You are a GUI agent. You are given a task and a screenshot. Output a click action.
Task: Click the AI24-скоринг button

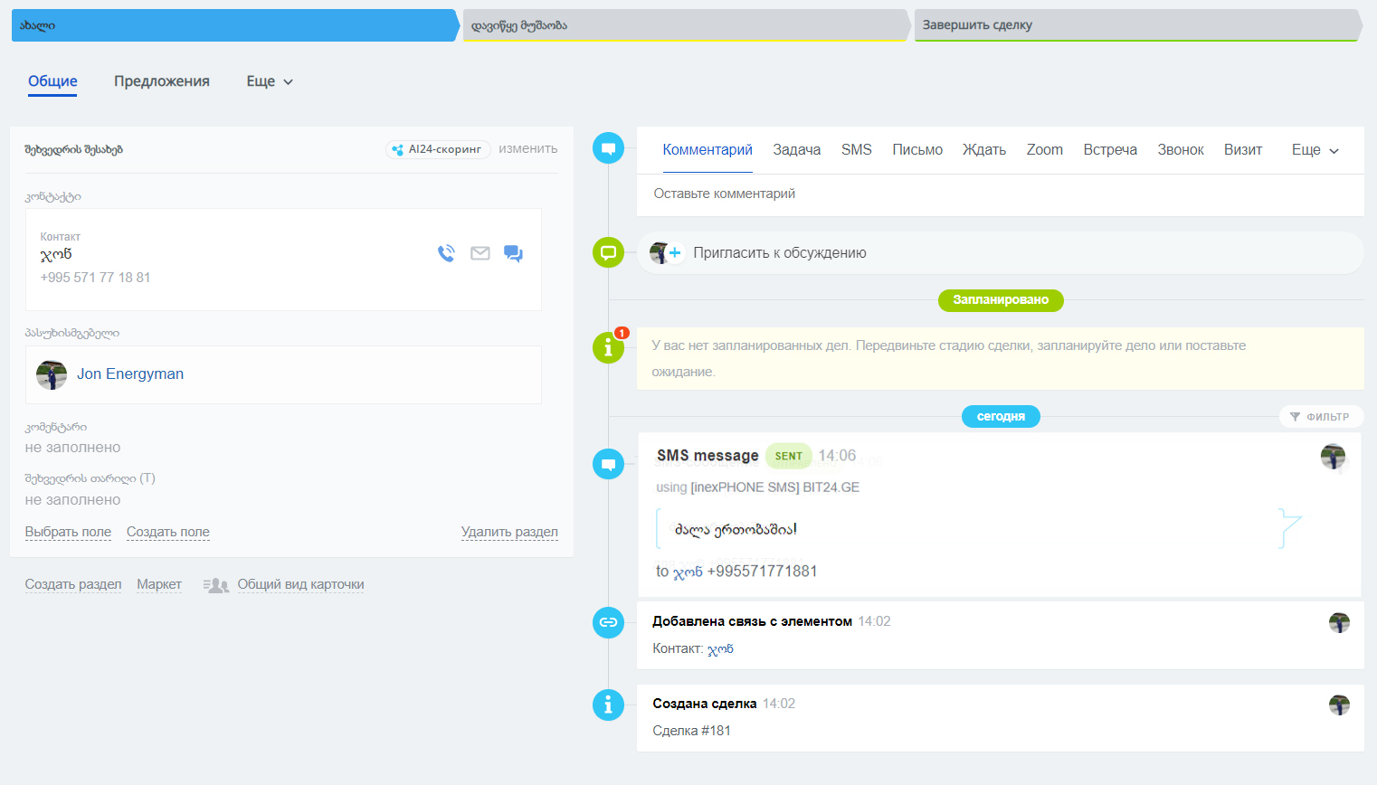coord(438,149)
